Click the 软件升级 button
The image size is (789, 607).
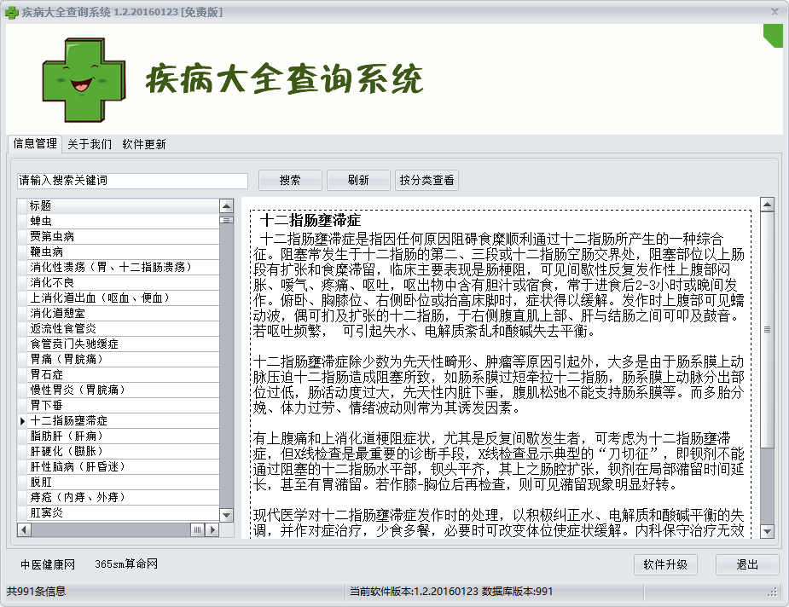pyautogui.click(x=664, y=564)
